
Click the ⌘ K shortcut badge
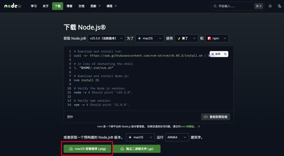pos(259,6)
